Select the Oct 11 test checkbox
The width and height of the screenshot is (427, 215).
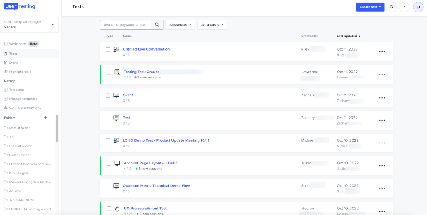[108, 95]
